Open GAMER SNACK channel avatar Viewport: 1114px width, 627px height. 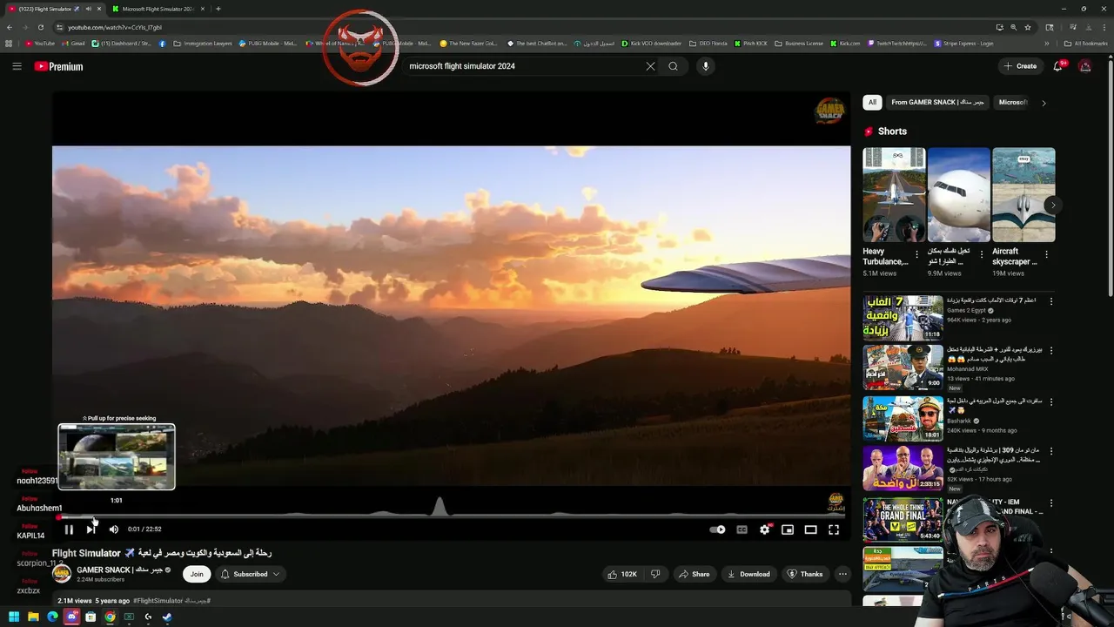[62, 573]
